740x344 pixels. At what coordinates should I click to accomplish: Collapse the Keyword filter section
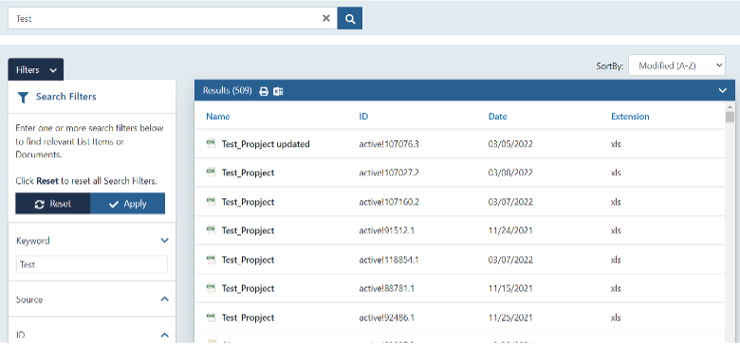pos(164,241)
